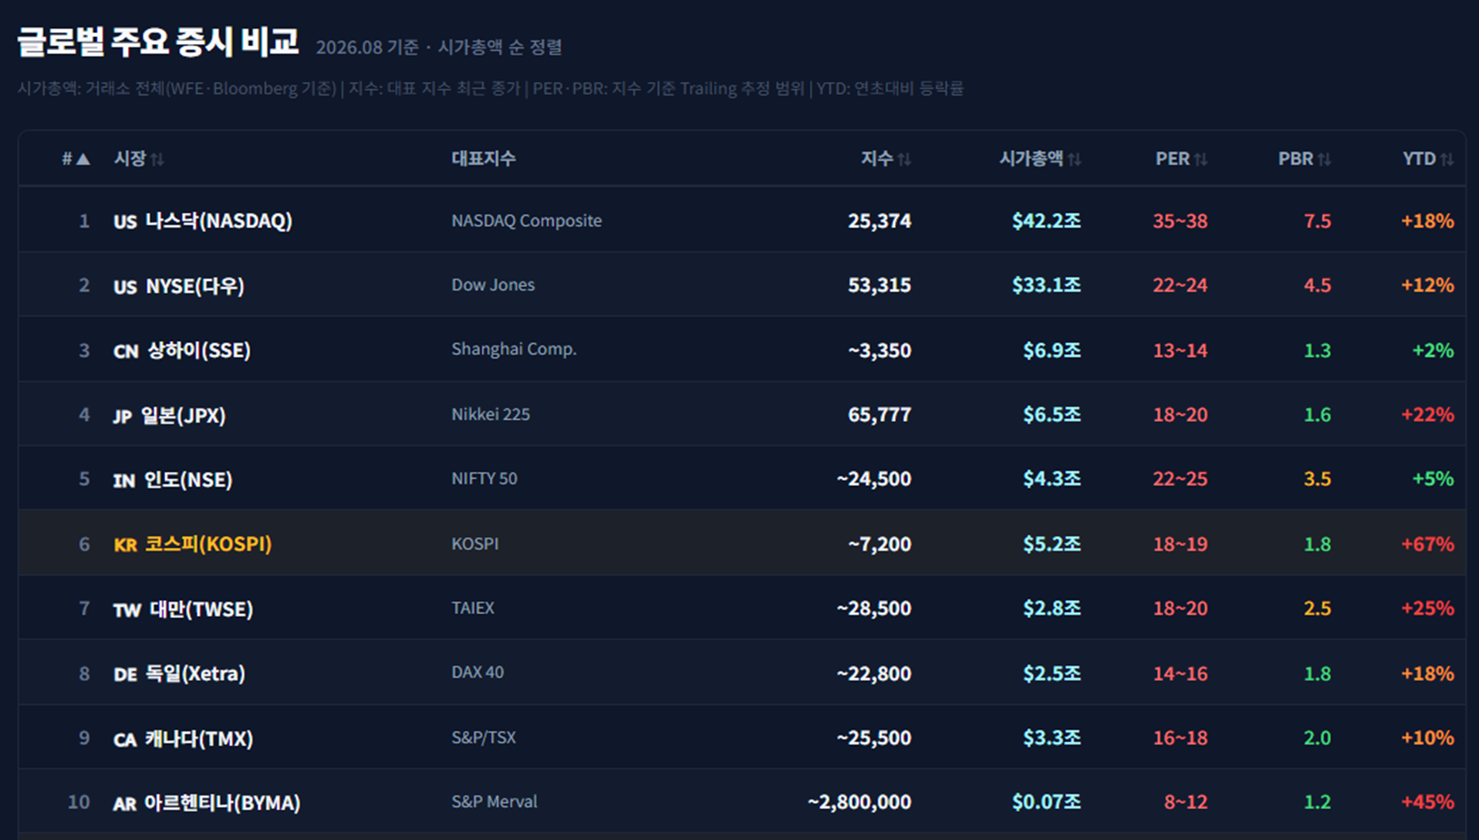This screenshot has height=840, width=1479.
Task: Click the market cap $4.3조
Action: pos(1052,479)
